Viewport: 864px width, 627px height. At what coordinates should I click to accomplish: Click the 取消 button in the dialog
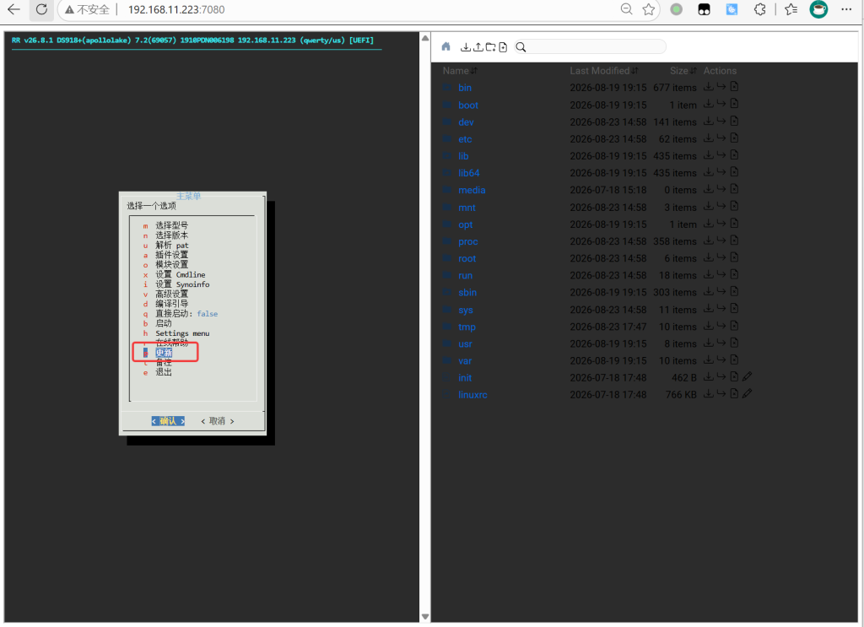tap(217, 421)
